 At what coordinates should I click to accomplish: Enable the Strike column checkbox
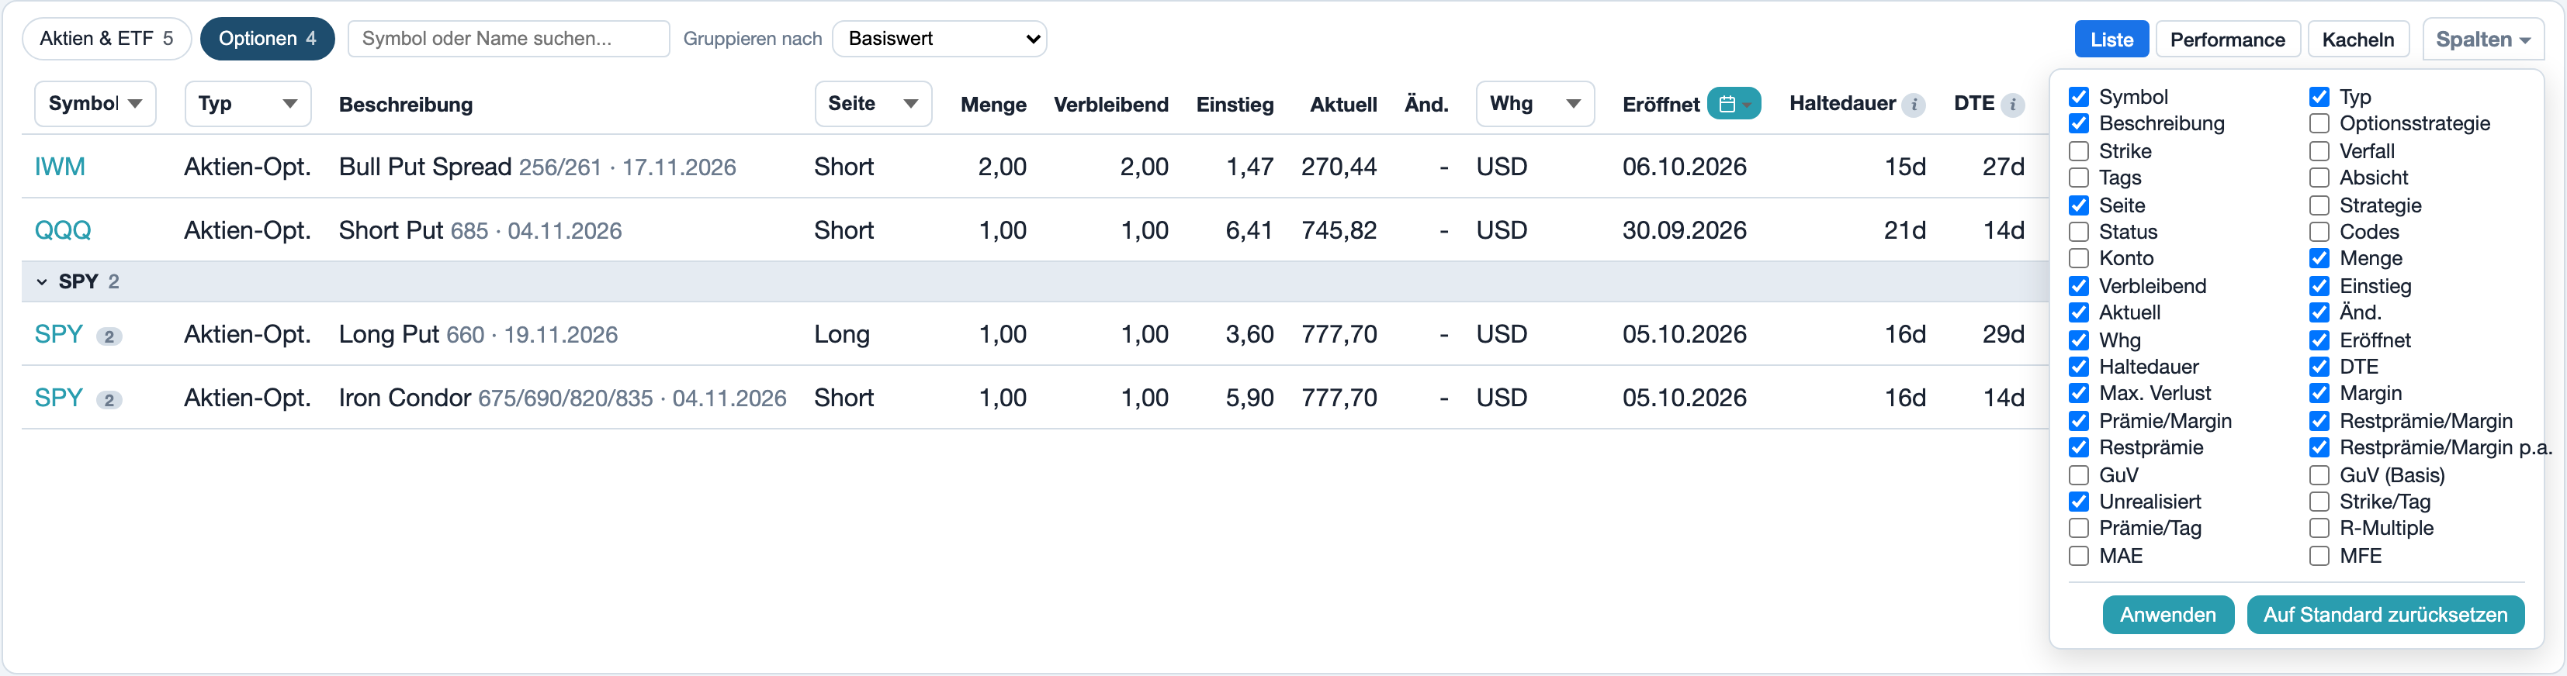click(2077, 151)
